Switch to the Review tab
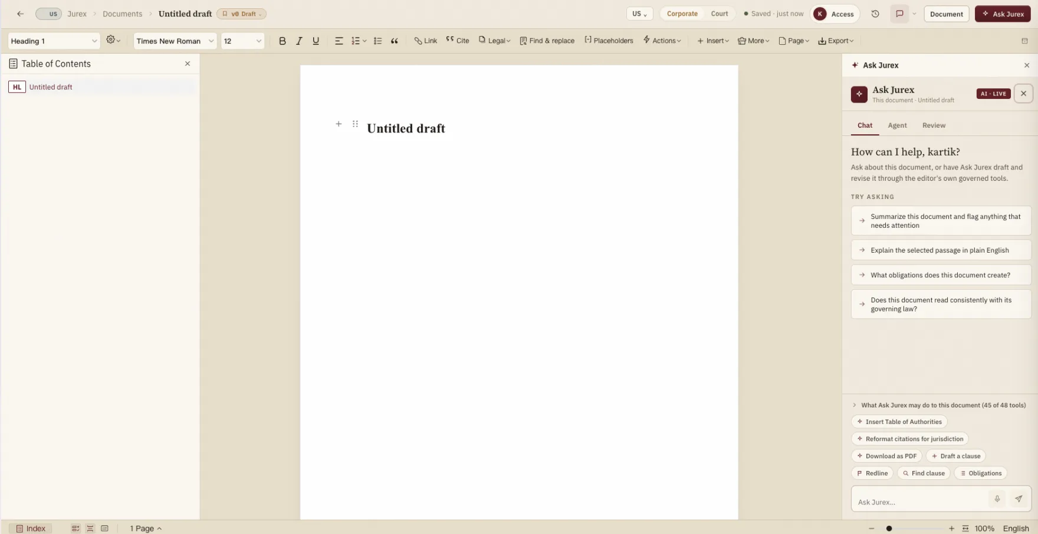The image size is (1038, 534). [934, 125]
